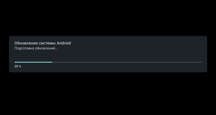Click the ellipsis after "обновлений"
This screenshot has height=115, width=216.
tap(56, 49)
